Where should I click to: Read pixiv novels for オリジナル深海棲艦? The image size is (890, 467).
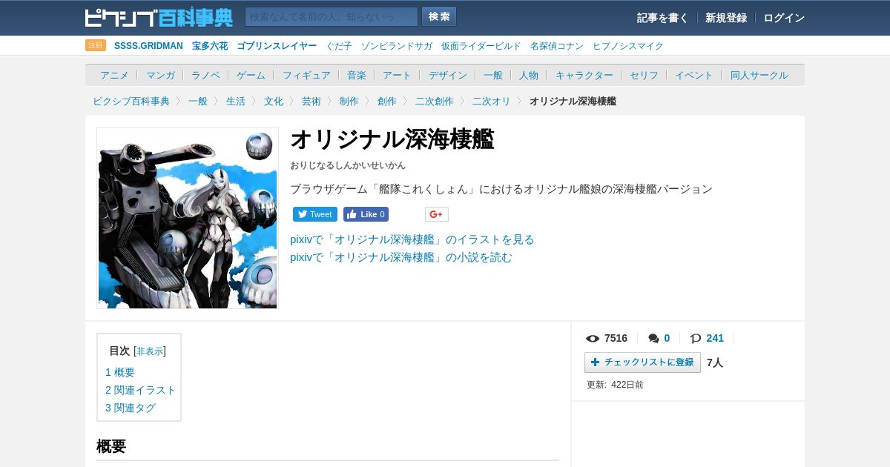401,257
